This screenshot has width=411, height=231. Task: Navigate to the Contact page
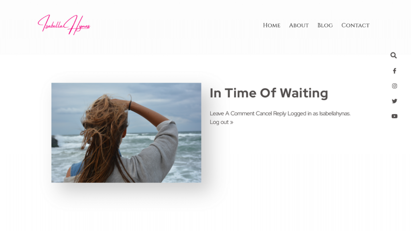click(x=356, y=25)
